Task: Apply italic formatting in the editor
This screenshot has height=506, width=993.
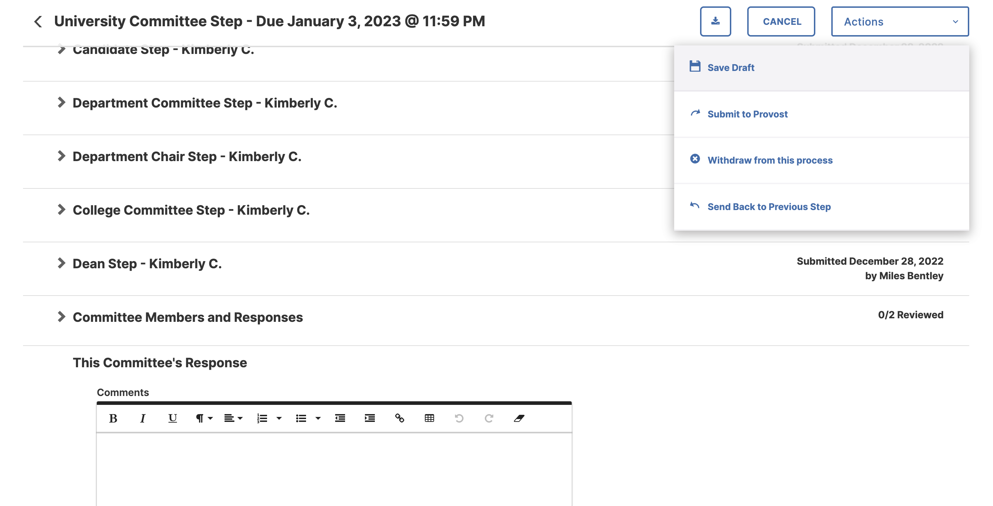Action: [143, 418]
